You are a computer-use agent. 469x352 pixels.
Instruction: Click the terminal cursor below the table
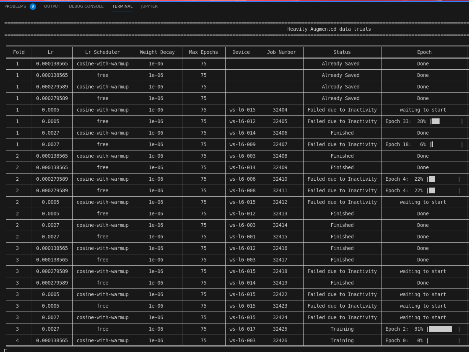click(x=6, y=350)
